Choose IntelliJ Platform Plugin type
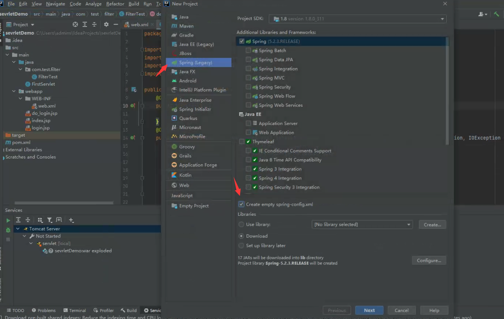Image resolution: width=504 pixels, height=319 pixels. [x=199, y=90]
